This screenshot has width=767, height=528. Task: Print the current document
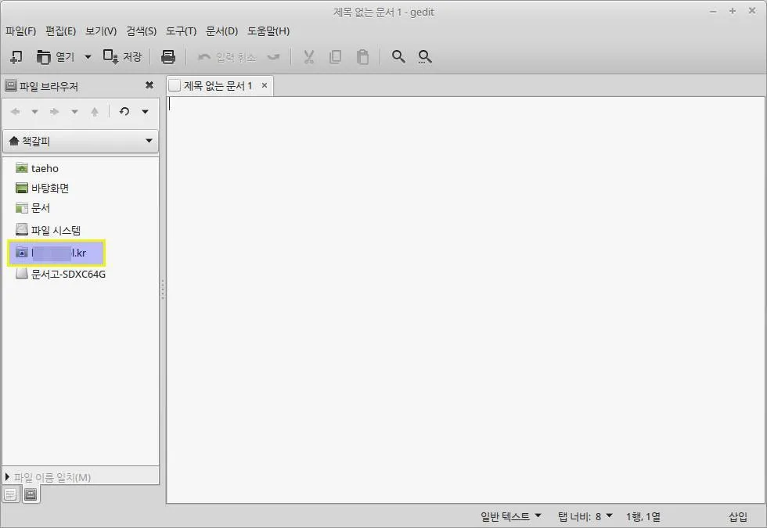(x=167, y=56)
